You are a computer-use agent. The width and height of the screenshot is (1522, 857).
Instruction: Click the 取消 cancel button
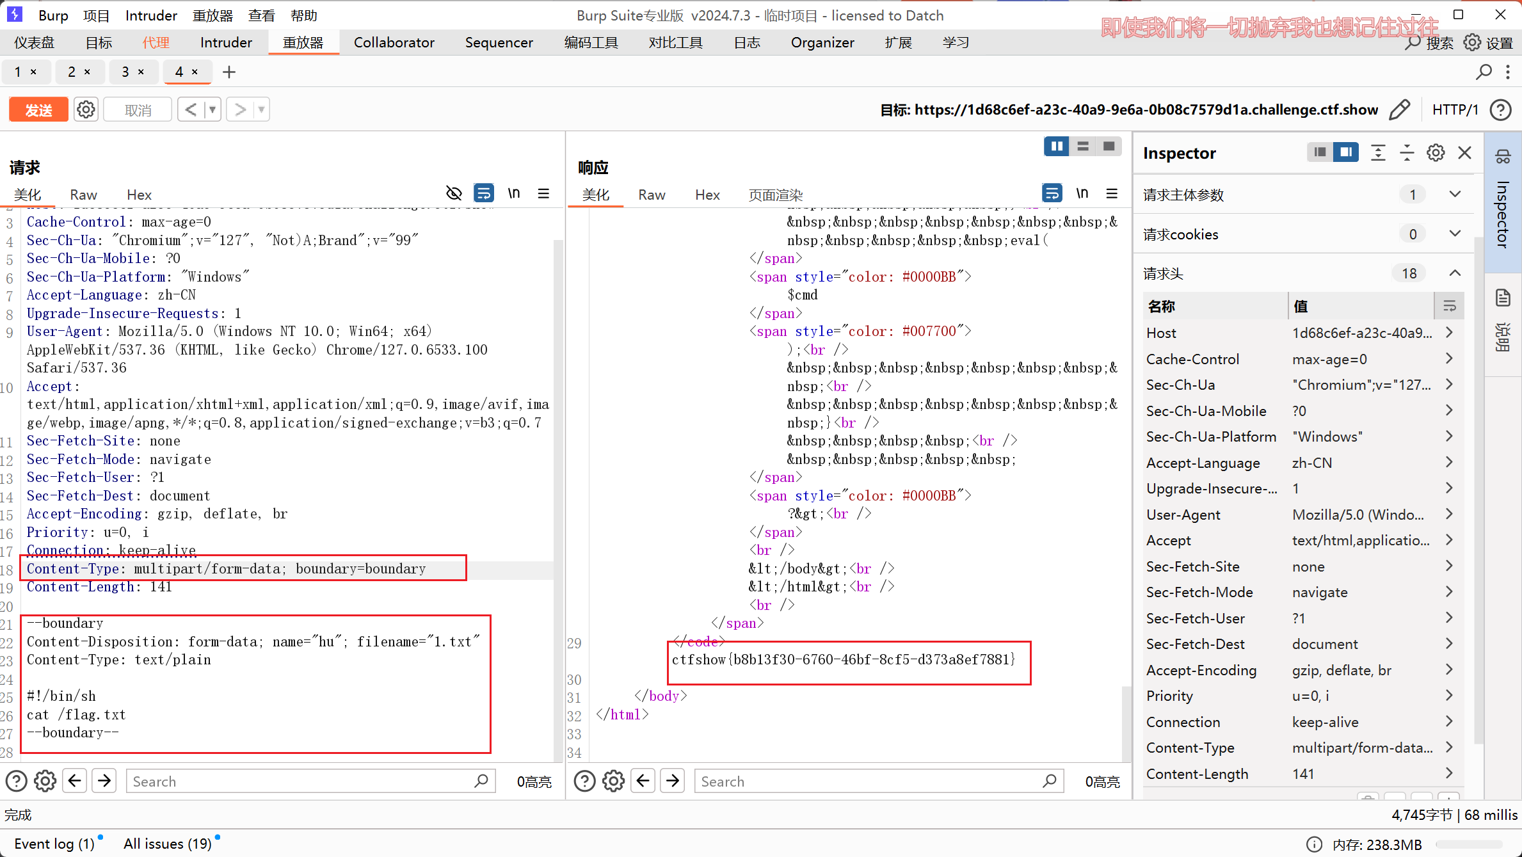tap(138, 110)
